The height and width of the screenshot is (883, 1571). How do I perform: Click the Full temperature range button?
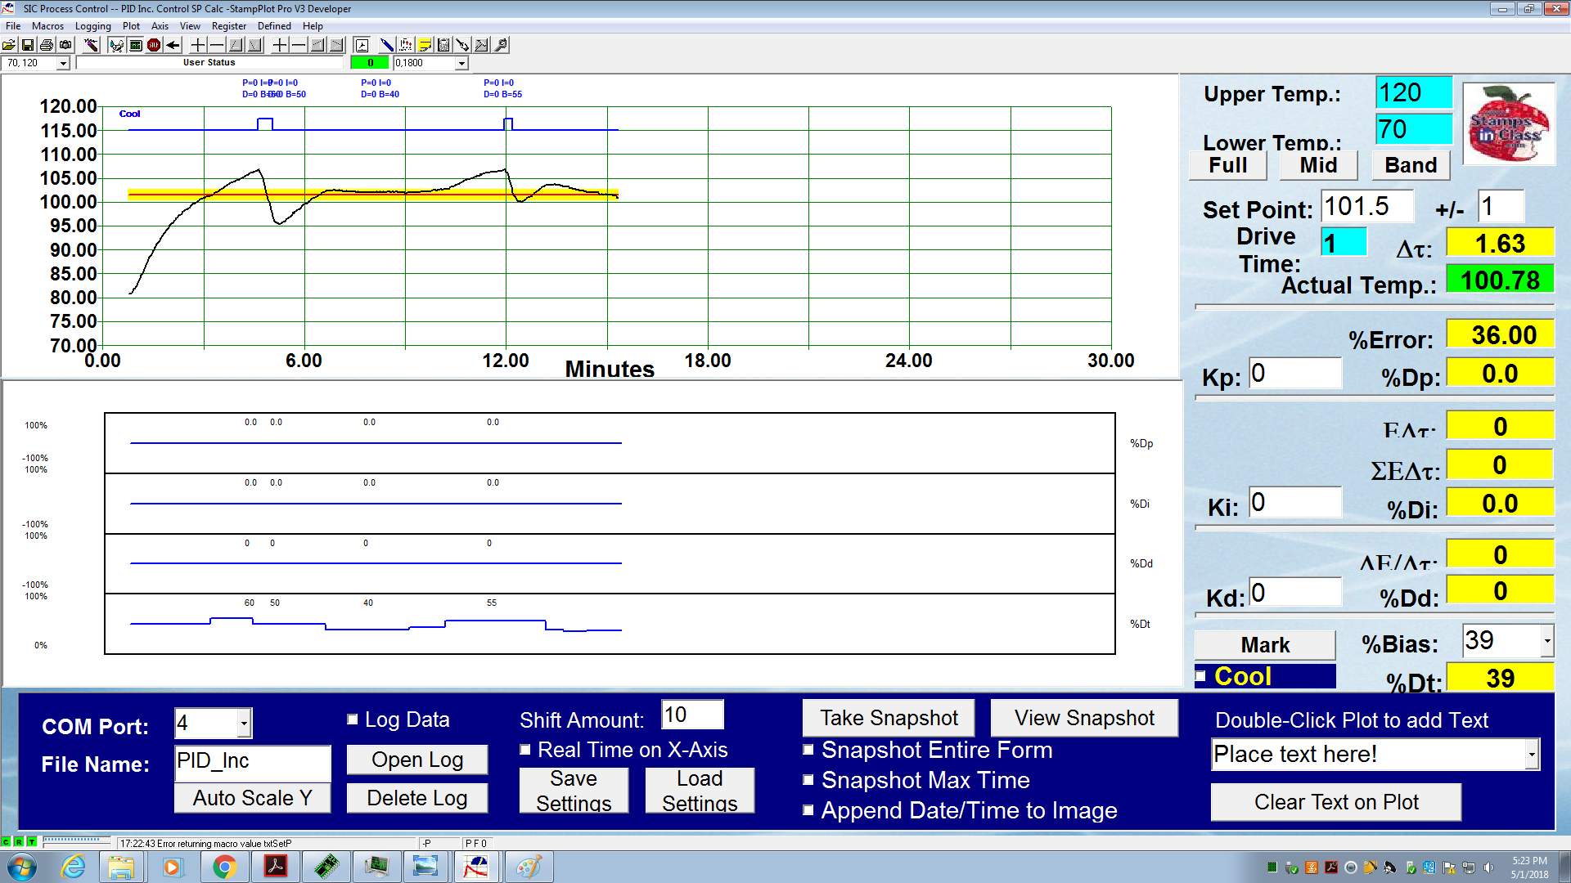click(1228, 165)
